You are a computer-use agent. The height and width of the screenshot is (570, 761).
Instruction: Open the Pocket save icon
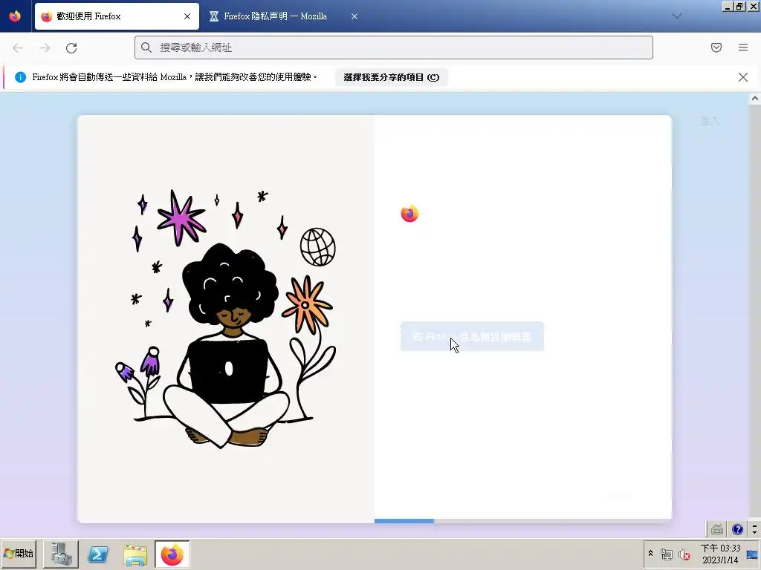point(716,47)
